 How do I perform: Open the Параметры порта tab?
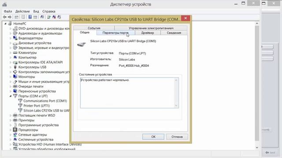pos(115,33)
